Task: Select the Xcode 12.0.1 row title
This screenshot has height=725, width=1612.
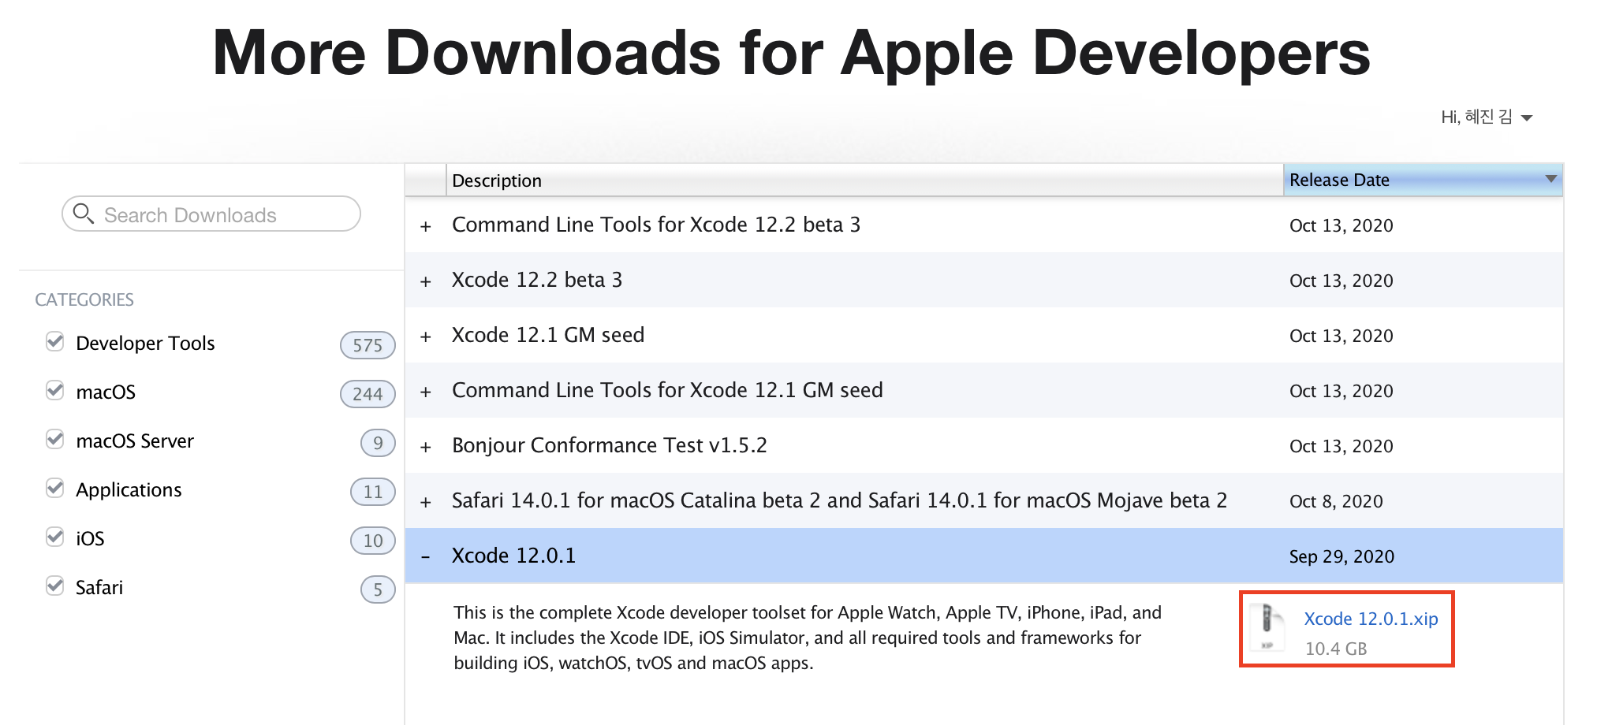Action: [x=513, y=556]
